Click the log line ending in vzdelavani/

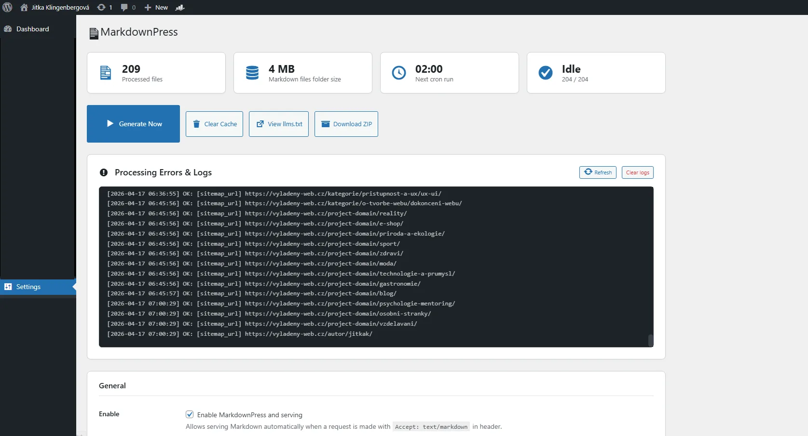pyautogui.click(x=262, y=324)
